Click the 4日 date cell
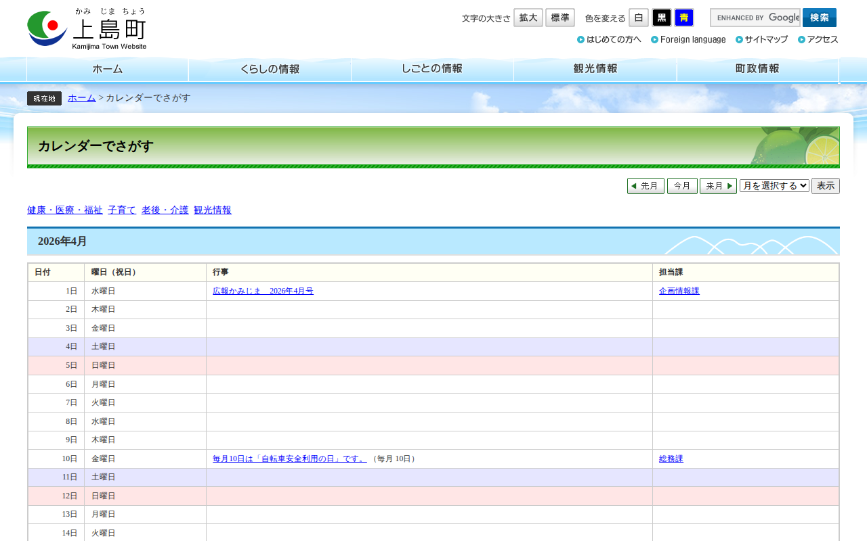This screenshot has width=867, height=541. coord(56,347)
